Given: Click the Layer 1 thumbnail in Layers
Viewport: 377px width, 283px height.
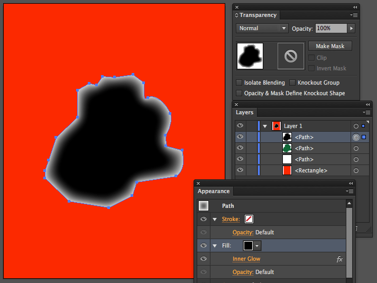Looking at the screenshot, I should click(276, 126).
